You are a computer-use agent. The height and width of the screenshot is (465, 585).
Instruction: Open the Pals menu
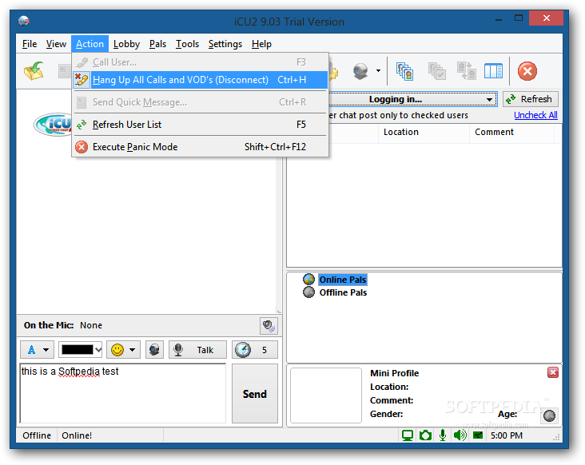tap(157, 44)
